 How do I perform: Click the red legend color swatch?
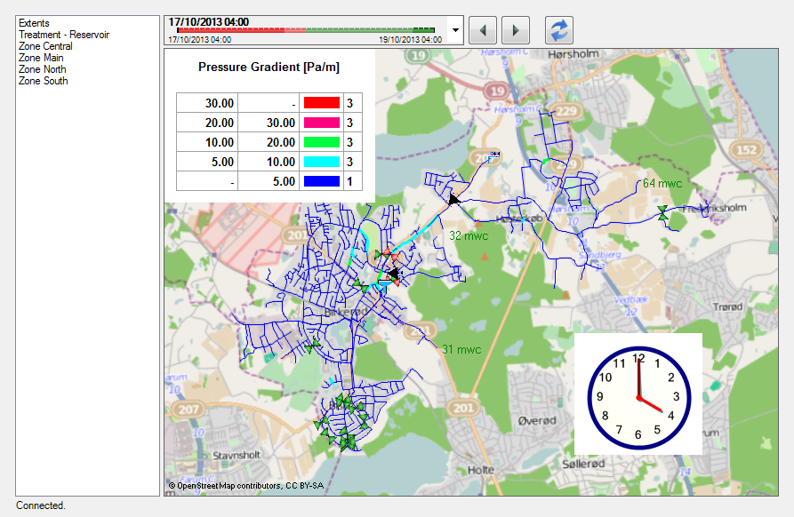click(322, 103)
